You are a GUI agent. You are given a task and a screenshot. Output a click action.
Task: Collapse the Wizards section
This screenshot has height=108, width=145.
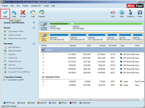click(x=34, y=28)
